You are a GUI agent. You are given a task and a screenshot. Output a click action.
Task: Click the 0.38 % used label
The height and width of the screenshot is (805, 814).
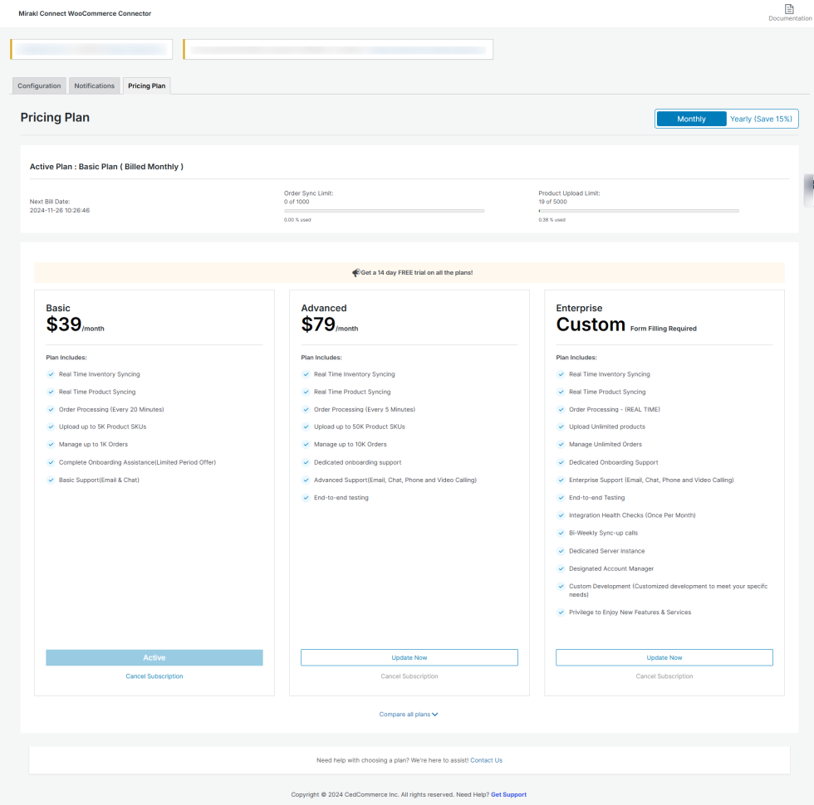click(552, 220)
